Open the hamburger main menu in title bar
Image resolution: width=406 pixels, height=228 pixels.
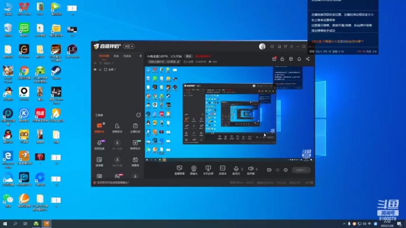click(x=291, y=47)
